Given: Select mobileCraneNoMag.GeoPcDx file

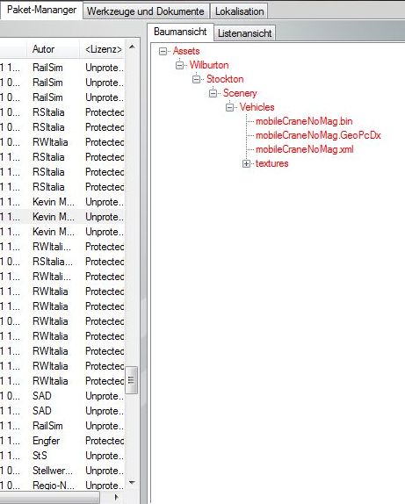Looking at the screenshot, I should 318,135.
